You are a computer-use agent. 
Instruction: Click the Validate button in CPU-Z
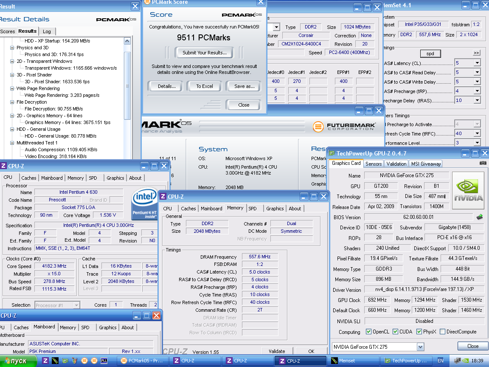pos(277,351)
